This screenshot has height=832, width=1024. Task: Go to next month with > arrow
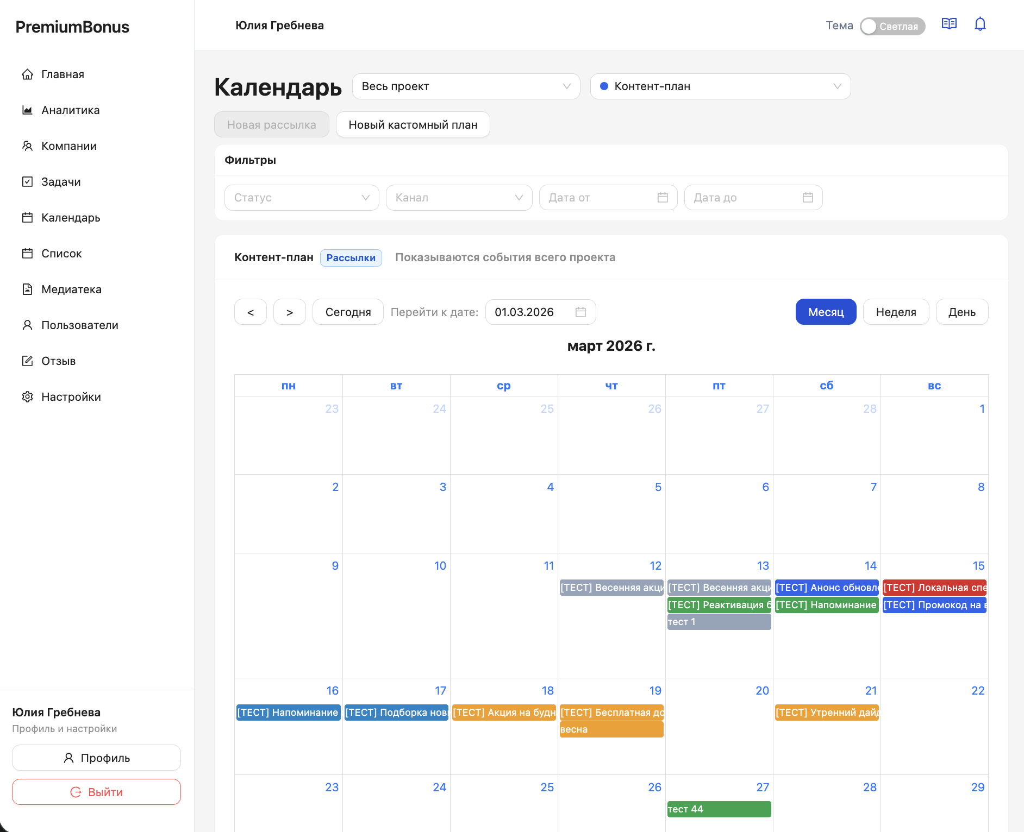click(x=289, y=312)
